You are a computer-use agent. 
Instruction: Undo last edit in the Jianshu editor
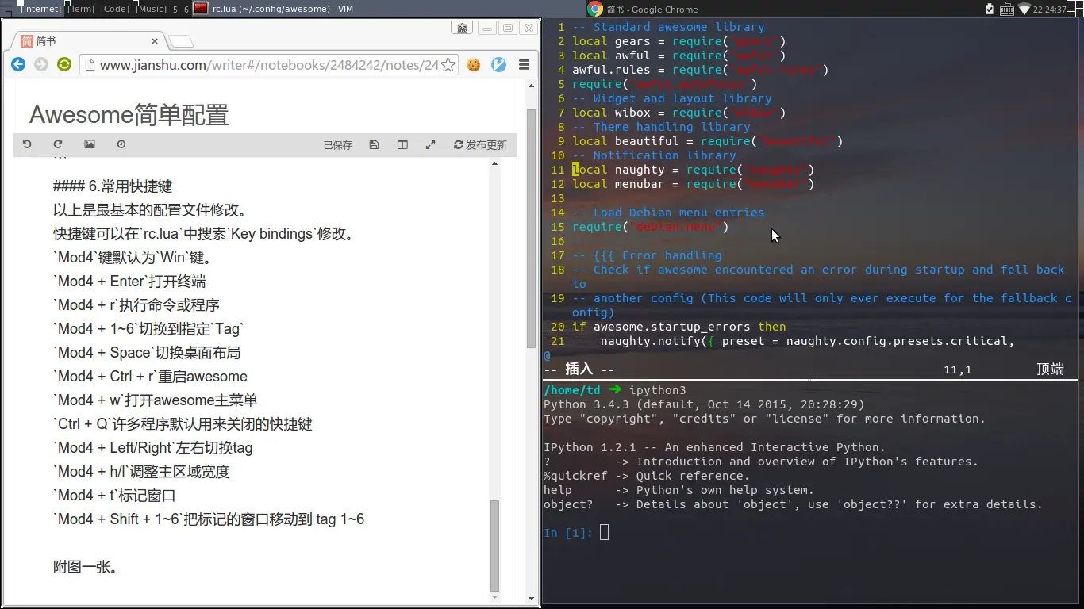coord(28,144)
